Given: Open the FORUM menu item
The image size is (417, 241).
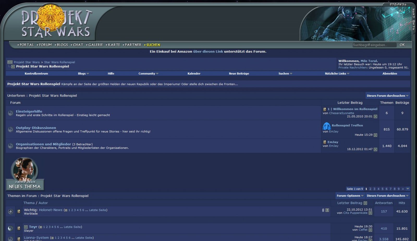Looking at the screenshot, I should [45, 45].
